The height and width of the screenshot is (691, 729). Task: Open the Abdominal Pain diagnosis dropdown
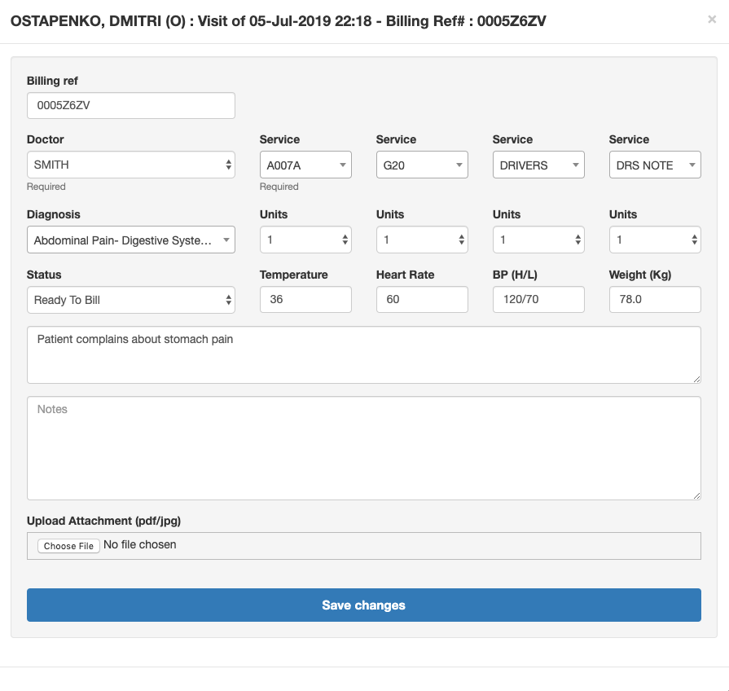click(131, 240)
